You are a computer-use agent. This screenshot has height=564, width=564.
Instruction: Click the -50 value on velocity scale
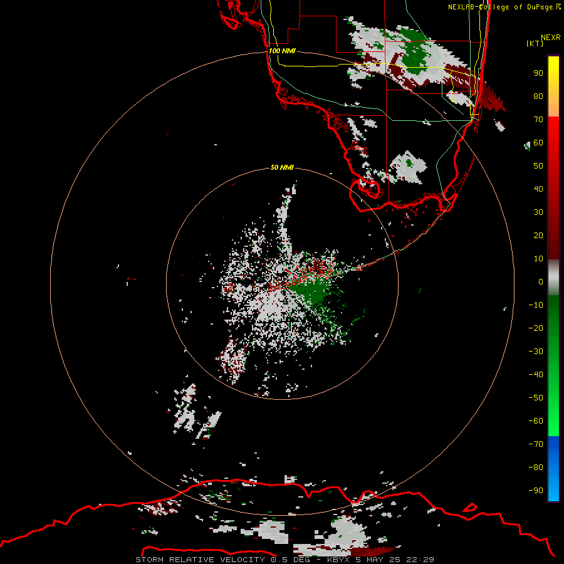pos(536,397)
